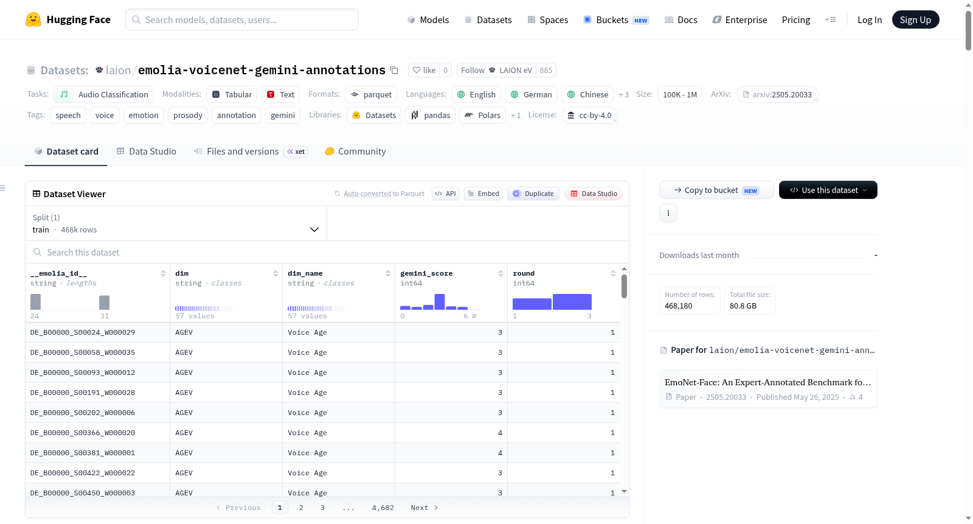This screenshot has height=524, width=973.
Task: Copy dataset name with the copy icon
Action: (394, 70)
